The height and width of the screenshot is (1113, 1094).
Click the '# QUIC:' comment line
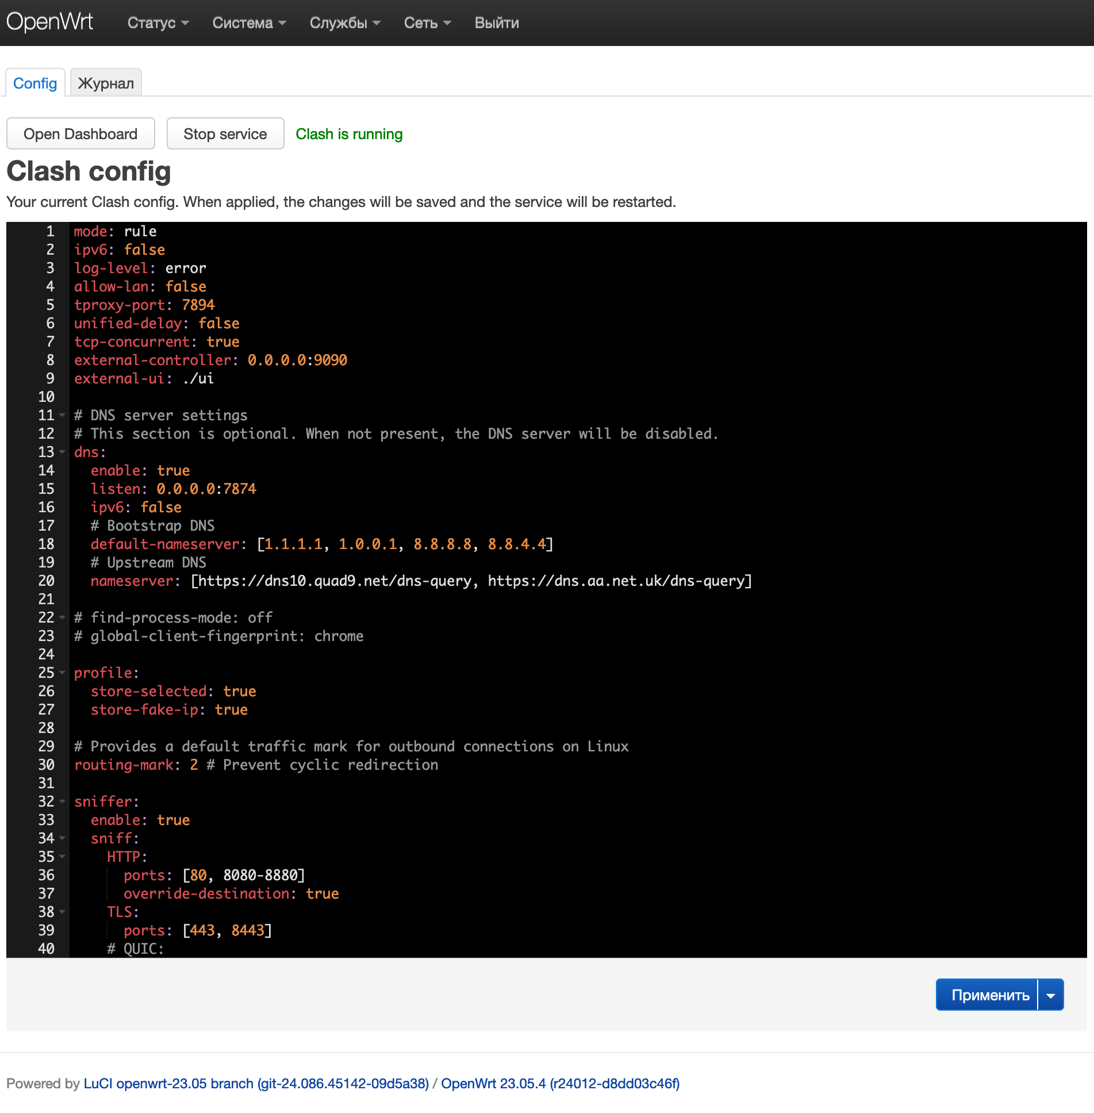pos(136,949)
